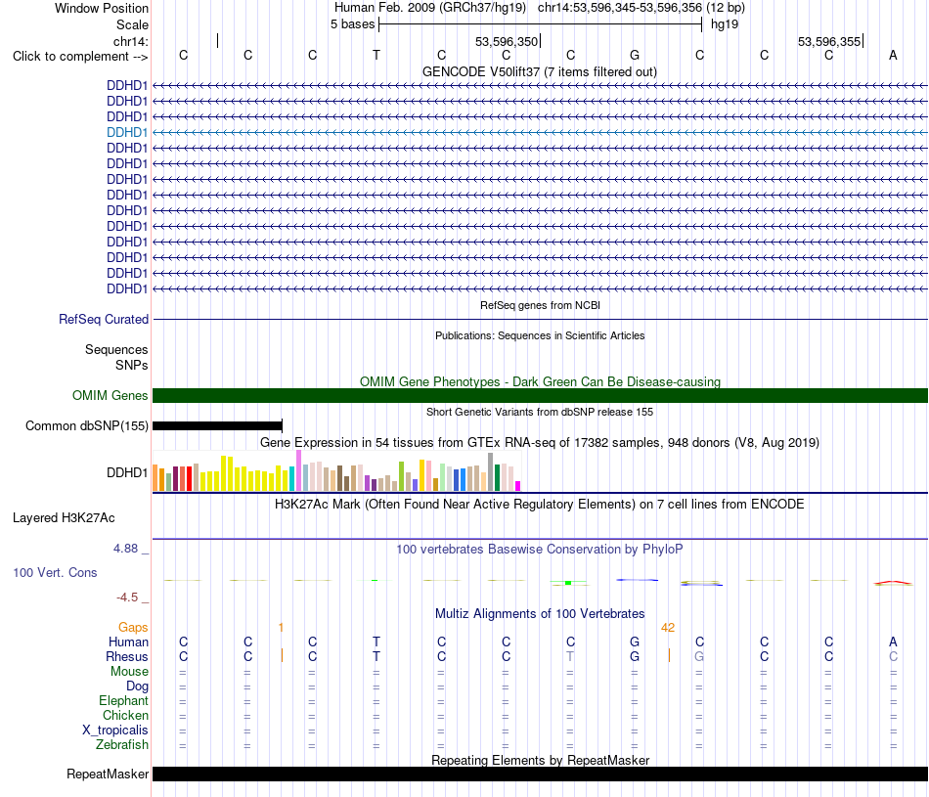Open the GTEx Gene Expression track title
The width and height of the screenshot is (929, 797).
coord(540,443)
